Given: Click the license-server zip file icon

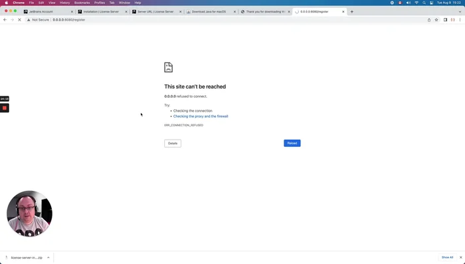Looking at the screenshot, I should pos(6,257).
